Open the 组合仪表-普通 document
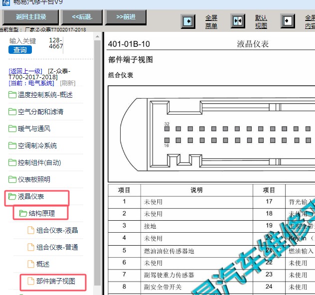Viewport: 315px width, 295px height. pos(57,247)
